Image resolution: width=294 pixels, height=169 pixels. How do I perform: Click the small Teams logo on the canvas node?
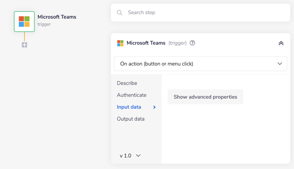[x=24, y=21]
